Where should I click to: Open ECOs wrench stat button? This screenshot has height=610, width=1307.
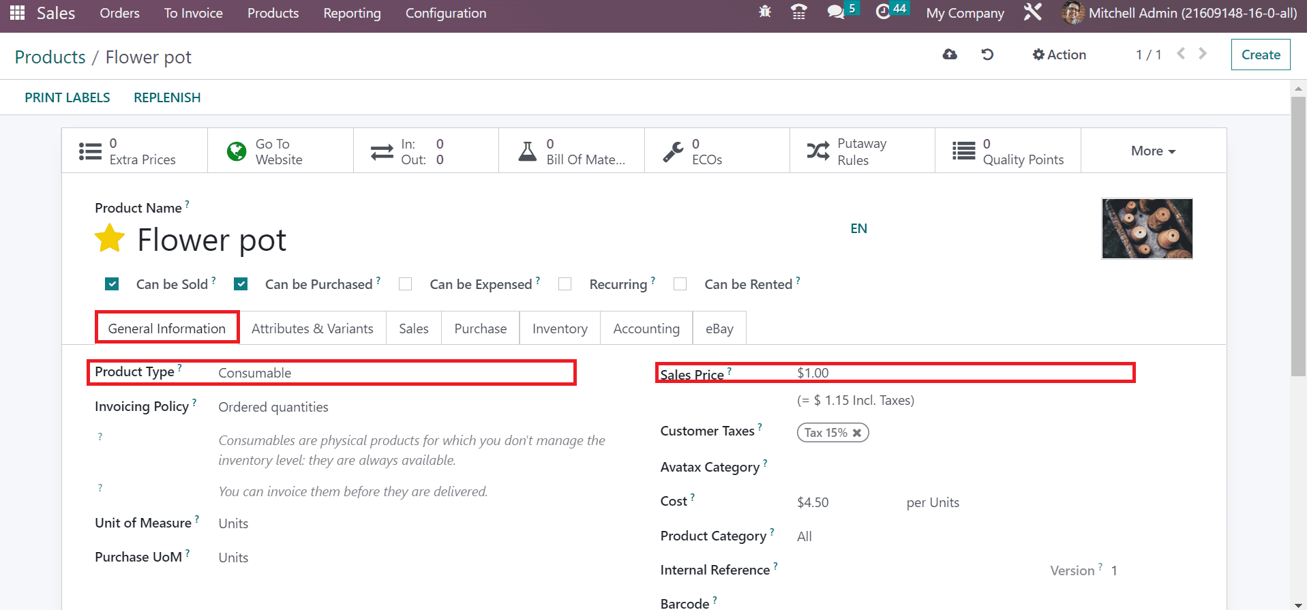click(717, 151)
